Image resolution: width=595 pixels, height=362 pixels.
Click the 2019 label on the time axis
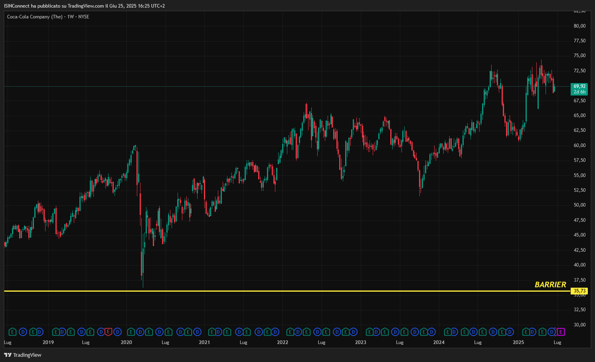(48, 342)
